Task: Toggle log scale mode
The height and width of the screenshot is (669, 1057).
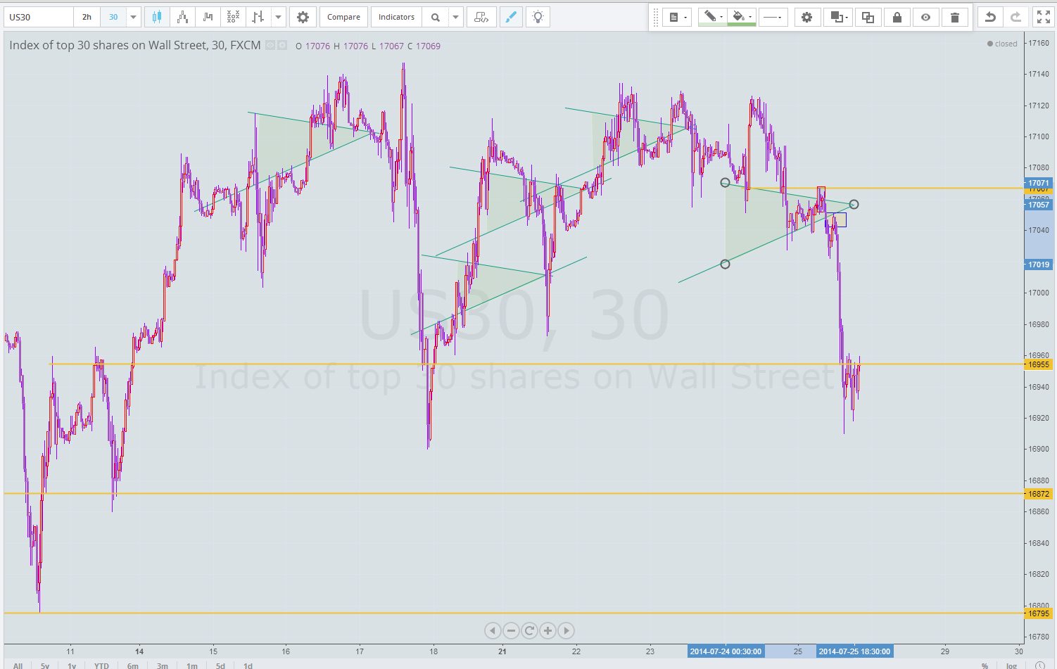Action: tap(1011, 665)
